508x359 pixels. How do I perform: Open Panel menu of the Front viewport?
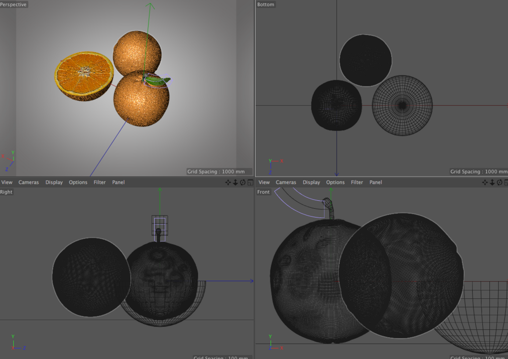click(x=376, y=183)
